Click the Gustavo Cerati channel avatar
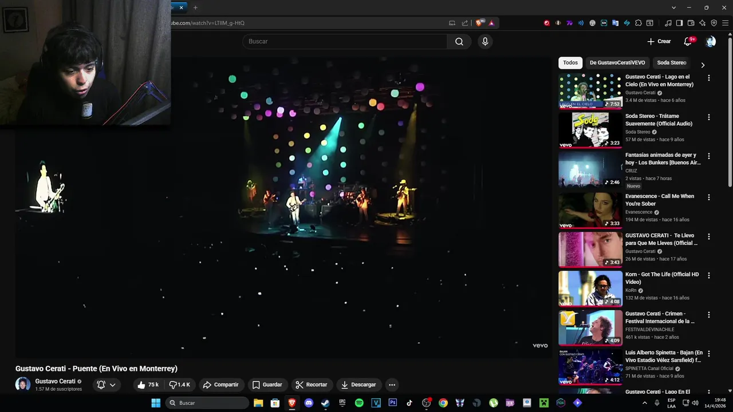This screenshot has width=733, height=412. 23,385
